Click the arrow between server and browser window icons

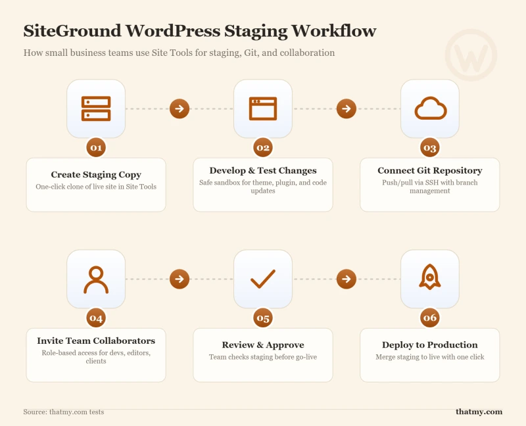[179, 108]
